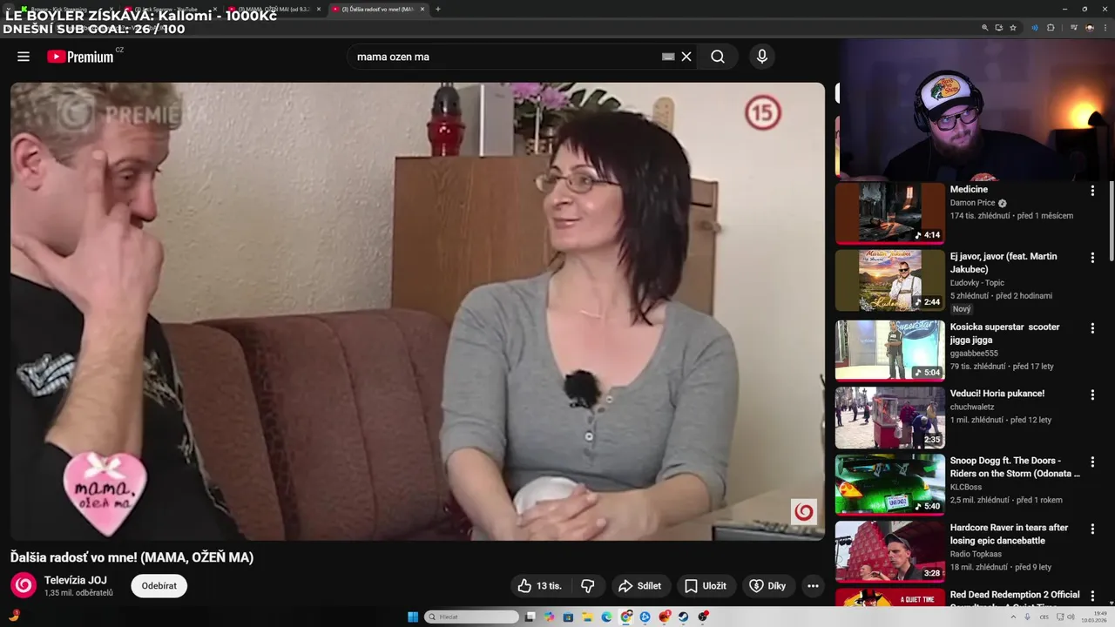The height and width of the screenshot is (627, 1115).
Task: Send thanks via Díky button
Action: [767, 586]
